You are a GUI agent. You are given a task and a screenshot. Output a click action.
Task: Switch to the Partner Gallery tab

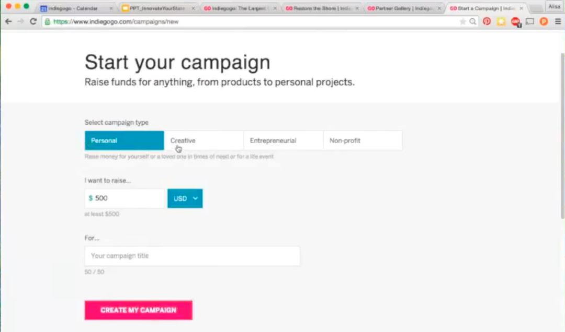click(400, 8)
